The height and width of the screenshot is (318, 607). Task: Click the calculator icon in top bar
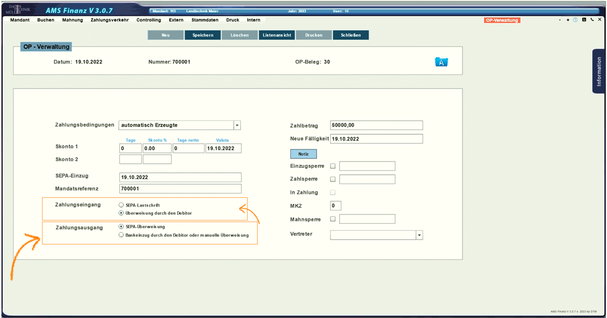[584, 20]
